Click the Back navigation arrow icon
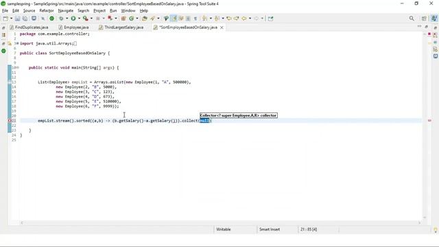Screen dimensions: 439x247 click(244, 19)
